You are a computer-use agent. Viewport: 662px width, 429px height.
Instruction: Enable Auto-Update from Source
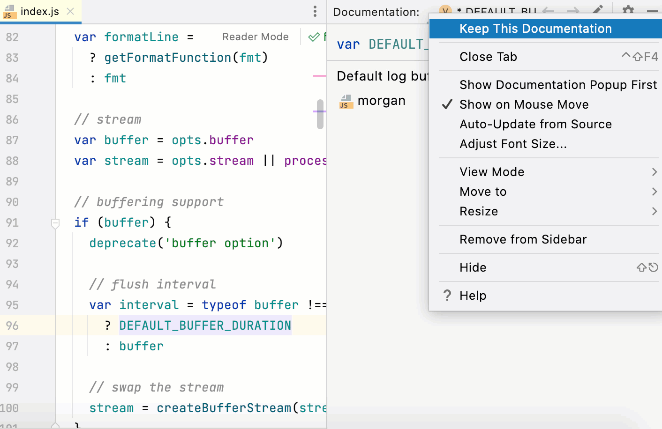pos(535,124)
